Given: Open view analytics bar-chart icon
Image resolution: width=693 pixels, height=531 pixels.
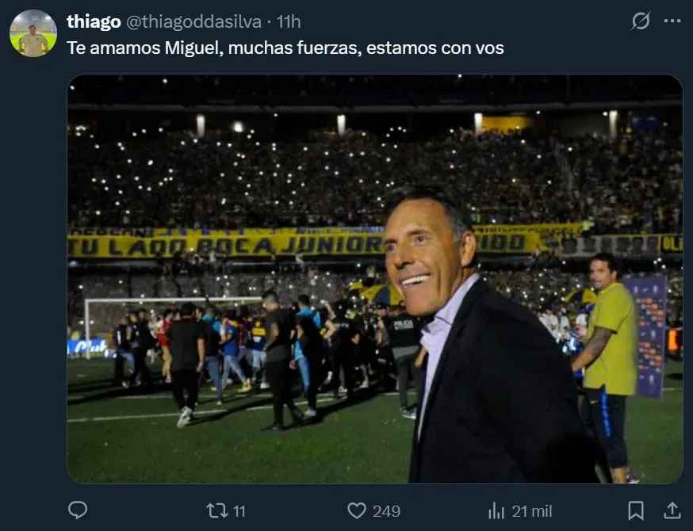Looking at the screenshot, I should point(496,510).
